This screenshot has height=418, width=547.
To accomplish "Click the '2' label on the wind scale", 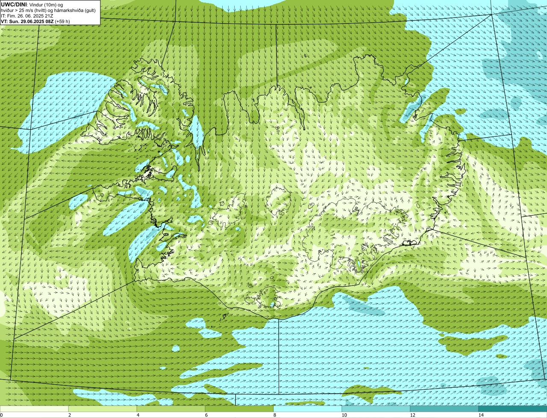I will coord(69,415).
